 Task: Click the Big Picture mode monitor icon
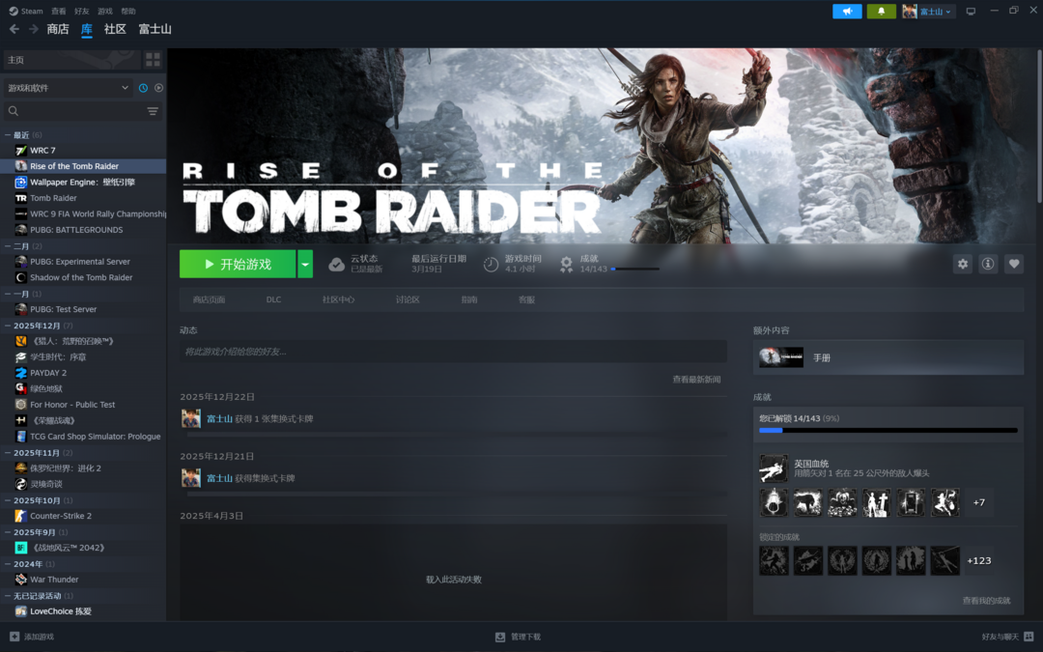[x=971, y=12]
